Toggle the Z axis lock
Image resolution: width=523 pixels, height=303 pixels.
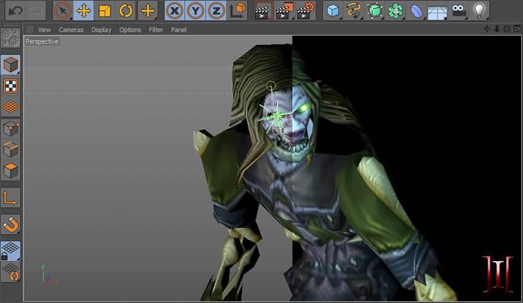tap(216, 11)
